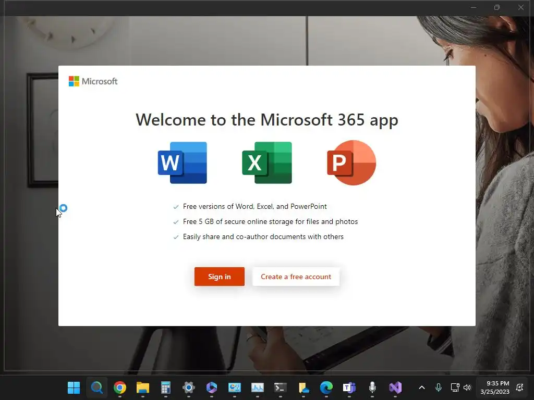Show hidden system tray icons
534x400 pixels.
[421, 387]
